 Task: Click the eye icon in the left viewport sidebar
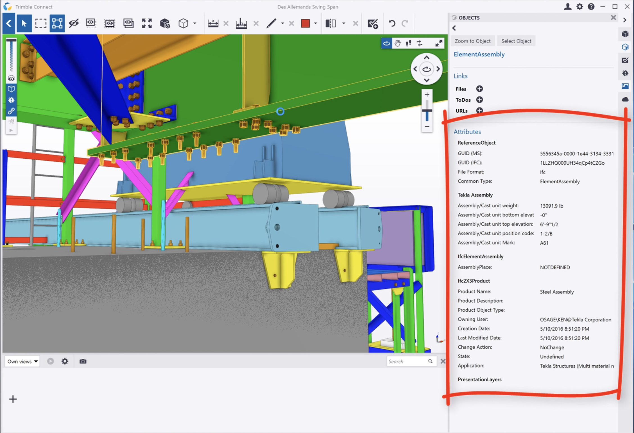[11, 78]
